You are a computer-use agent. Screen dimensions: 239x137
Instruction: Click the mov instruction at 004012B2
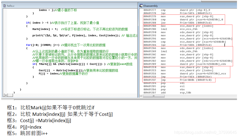(x=188, y=61)
